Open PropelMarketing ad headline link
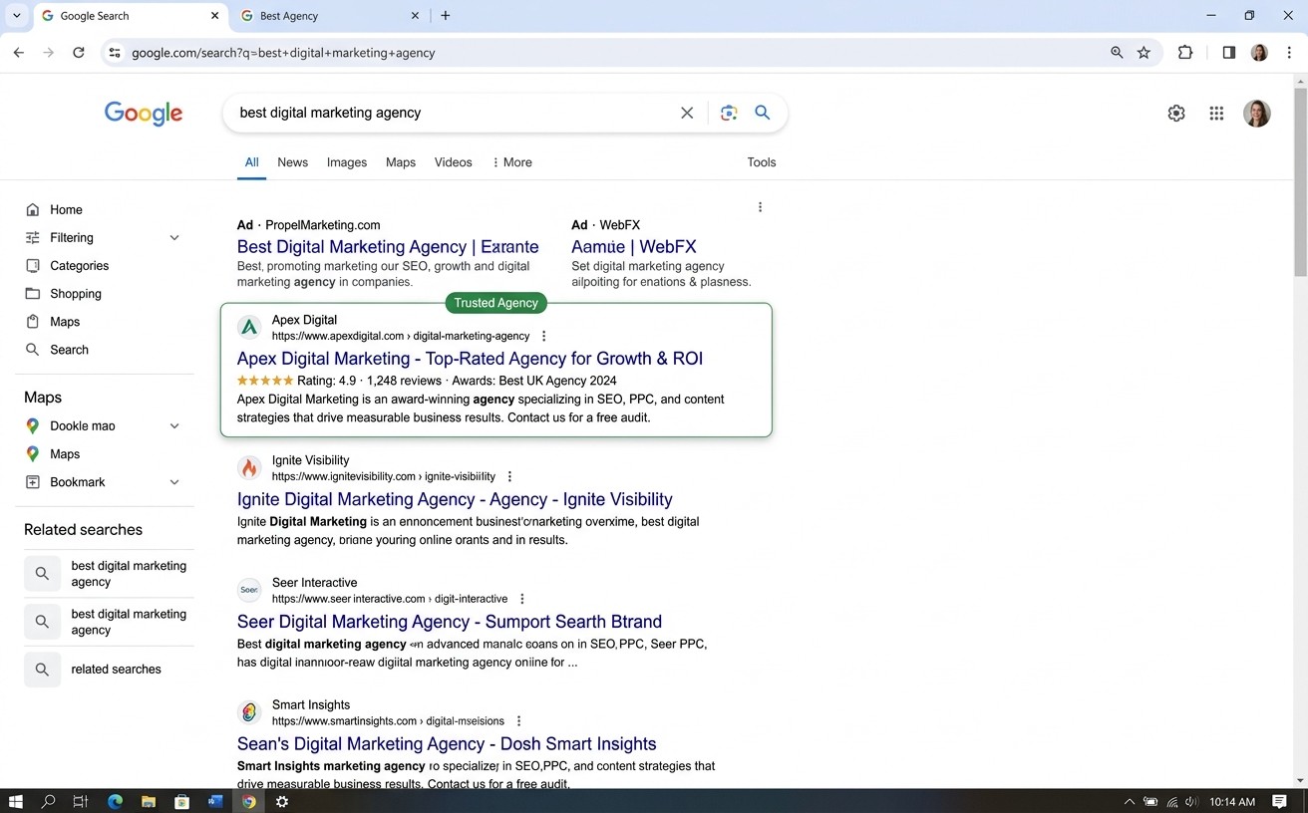This screenshot has width=1308, height=813. (388, 247)
